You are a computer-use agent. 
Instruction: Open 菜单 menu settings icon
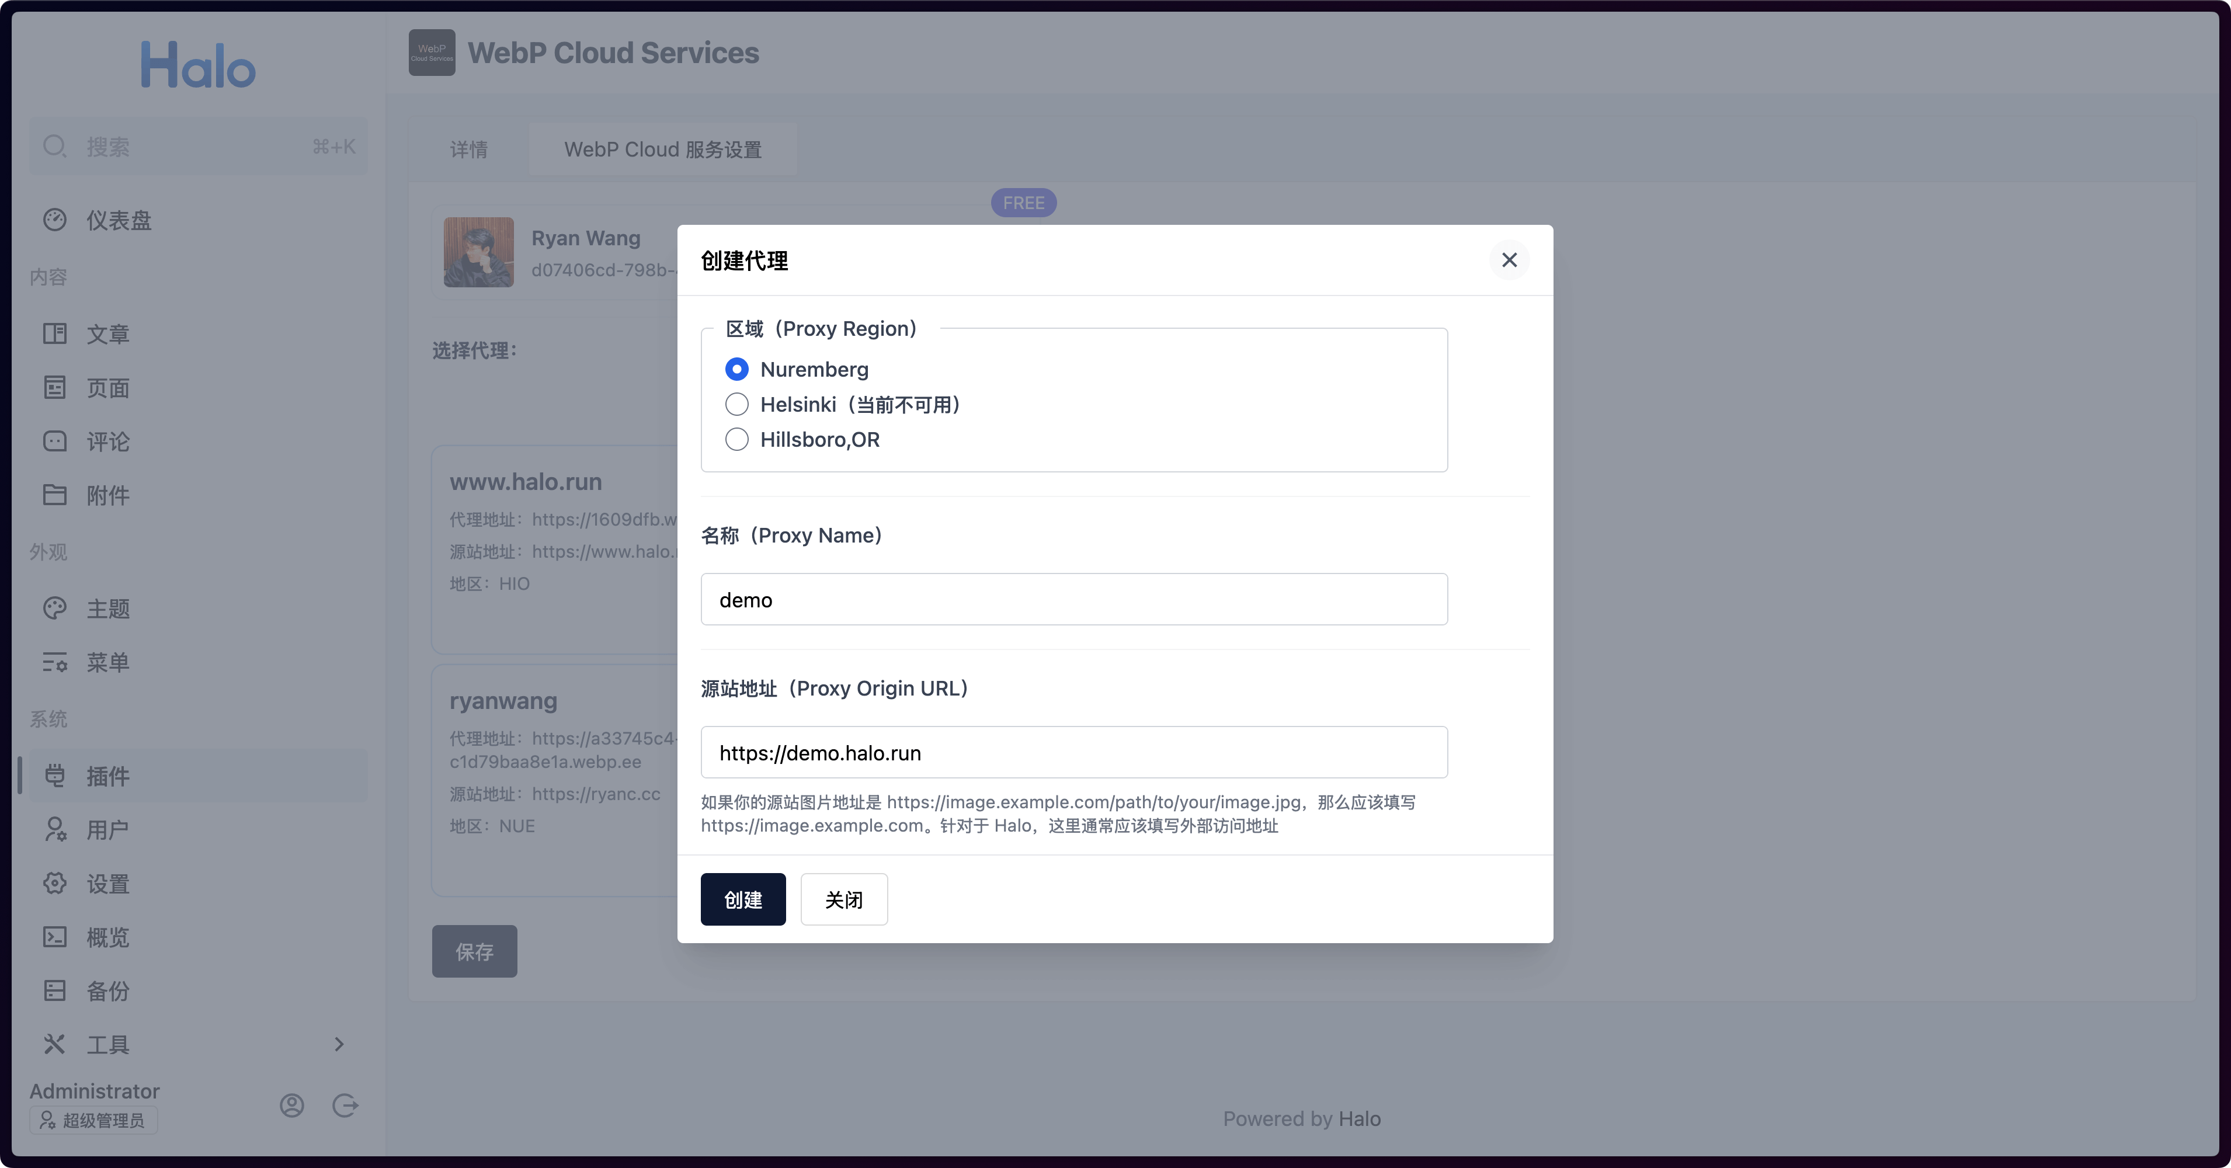54,662
